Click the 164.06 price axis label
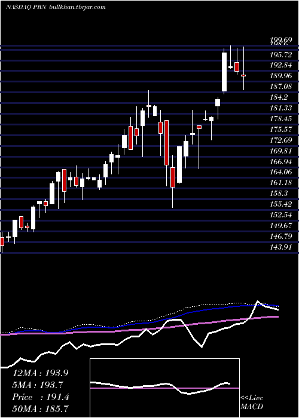This screenshot has width=299, height=418. [282, 172]
